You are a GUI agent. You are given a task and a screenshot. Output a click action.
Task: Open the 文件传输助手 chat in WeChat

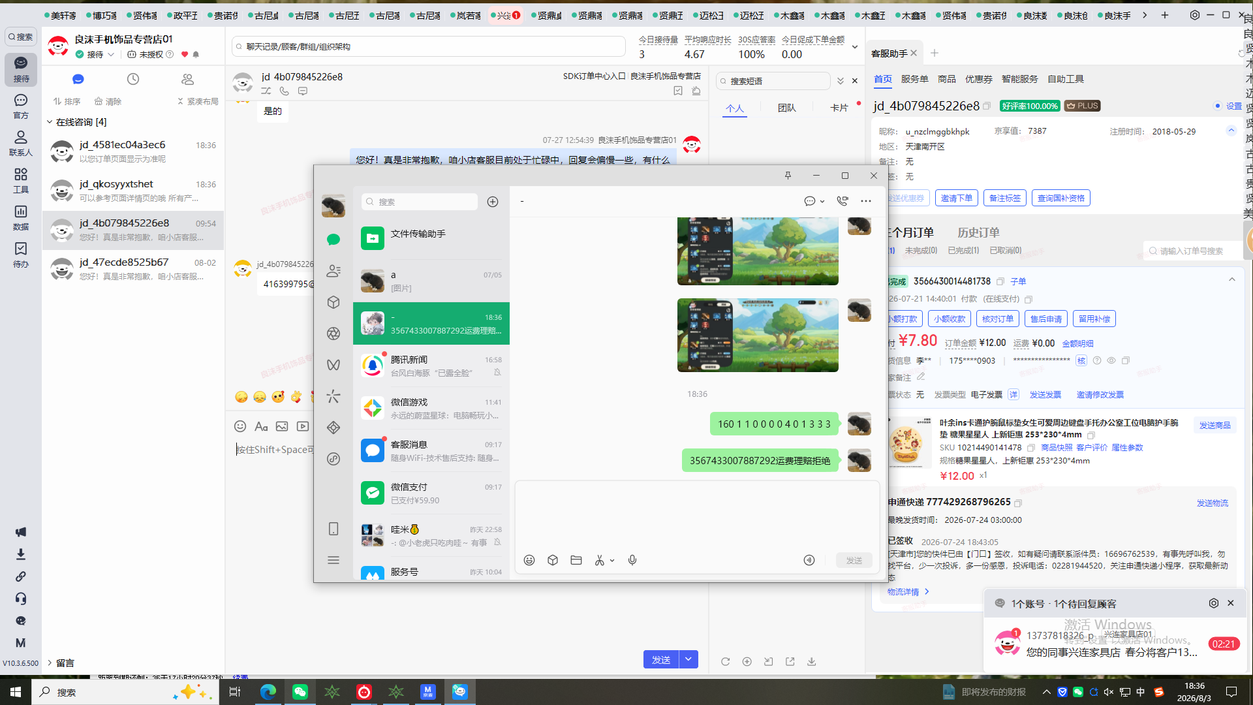431,238
